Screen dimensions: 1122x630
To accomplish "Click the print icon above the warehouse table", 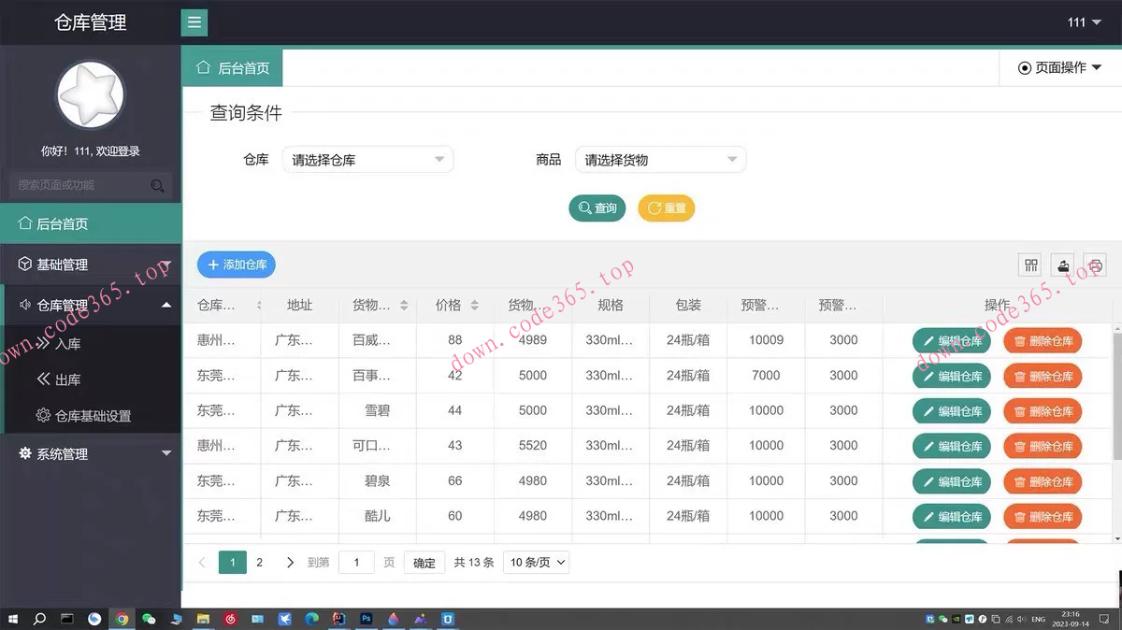I will click(x=1095, y=265).
